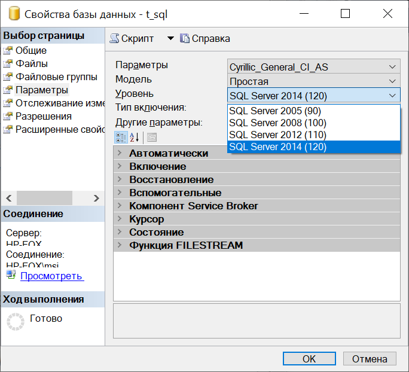Open the Просмотреть connection properties link
Screen dimensions: 409x372
(52, 276)
